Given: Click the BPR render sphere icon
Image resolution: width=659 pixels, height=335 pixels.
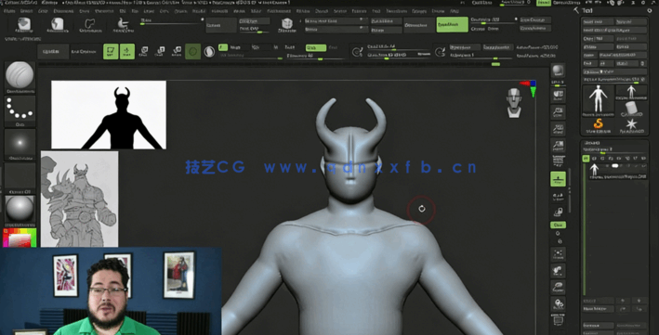Looking at the screenshot, I should coord(558,71).
